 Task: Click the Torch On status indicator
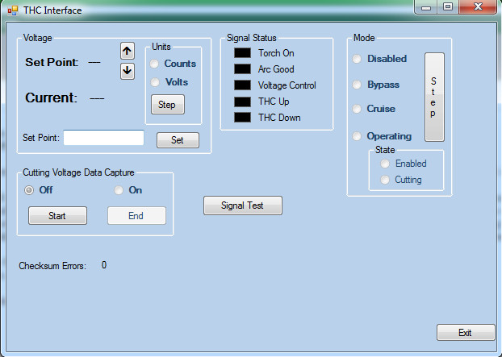click(243, 53)
